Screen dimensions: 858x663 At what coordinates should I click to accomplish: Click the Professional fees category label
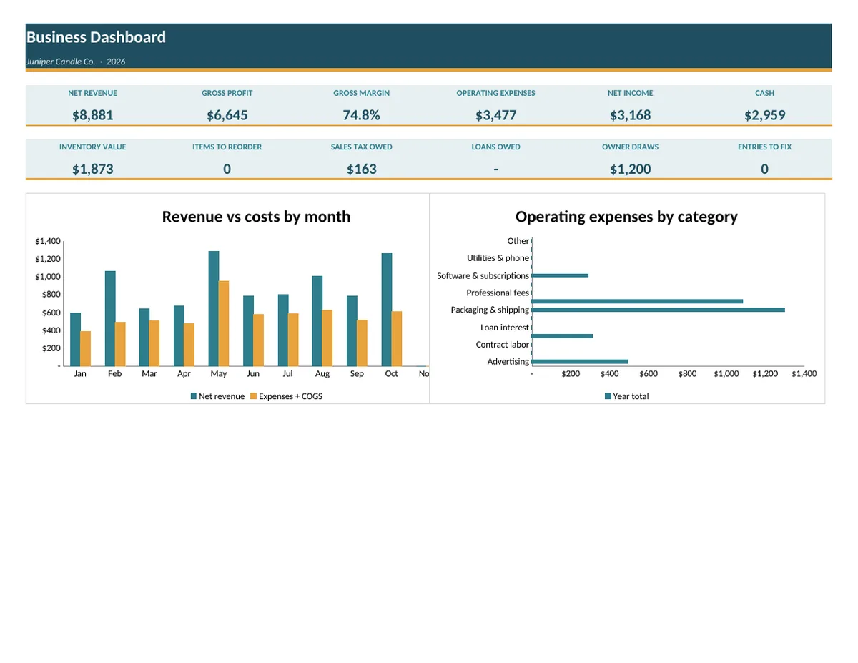(498, 293)
